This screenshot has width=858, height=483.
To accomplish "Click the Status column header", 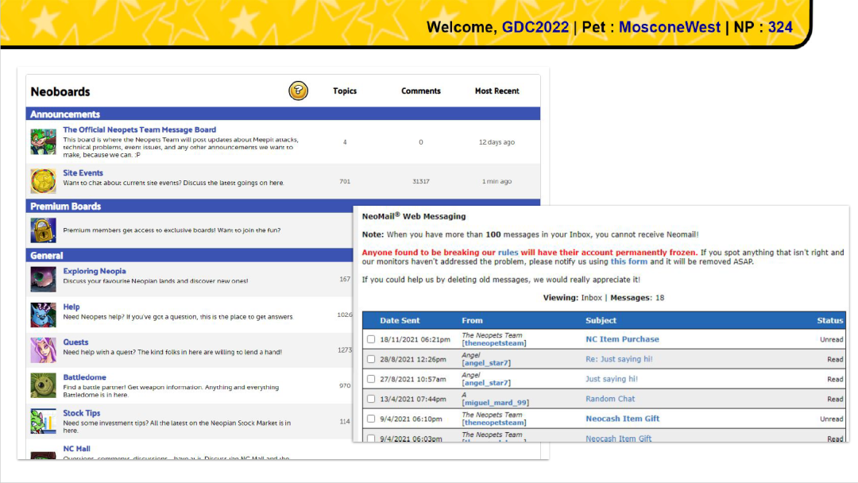I will tap(830, 320).
